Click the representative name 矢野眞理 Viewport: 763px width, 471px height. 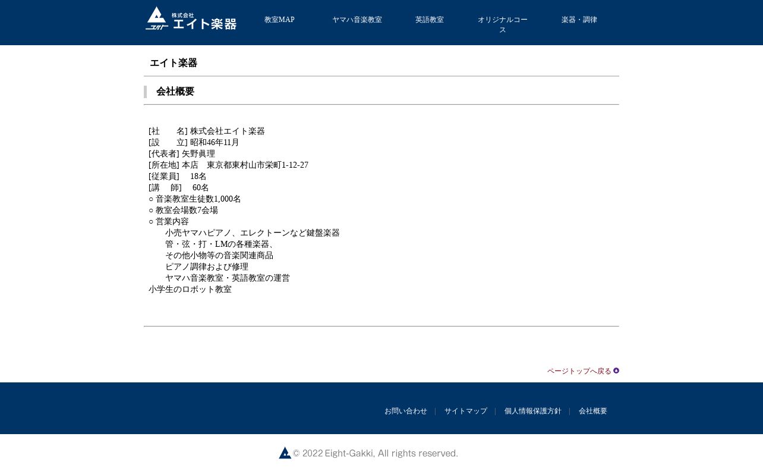click(x=198, y=154)
